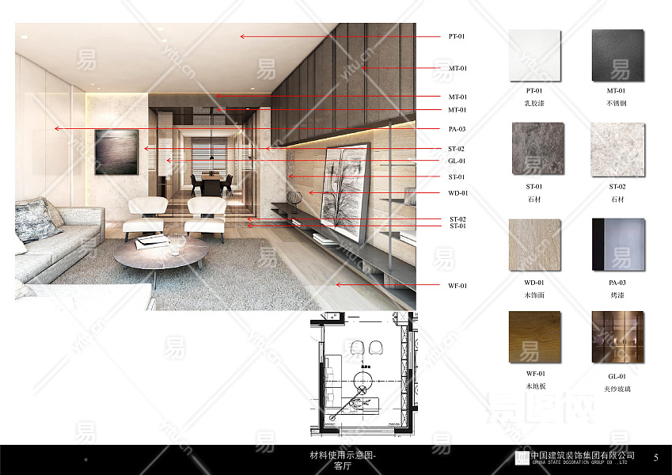Screen dimensions: 672x475
Task: Click the PA-03 code under the lacquer swatch
Action: [617, 283]
